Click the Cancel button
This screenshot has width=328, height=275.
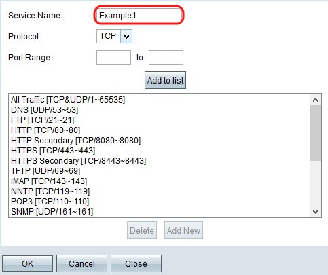point(81,263)
